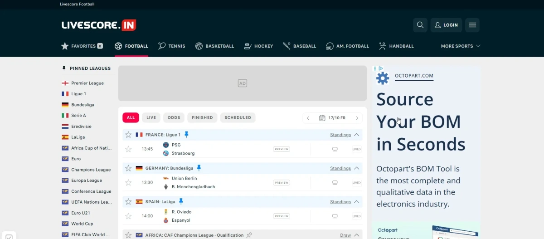Screen dimensions: 544x239
Task: Select the FINISHED filter
Action: [x=202, y=117]
